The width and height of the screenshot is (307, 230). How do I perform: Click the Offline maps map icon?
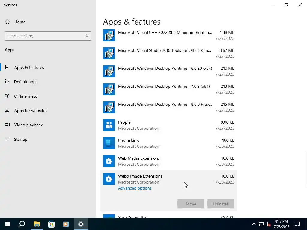[x=7, y=96]
